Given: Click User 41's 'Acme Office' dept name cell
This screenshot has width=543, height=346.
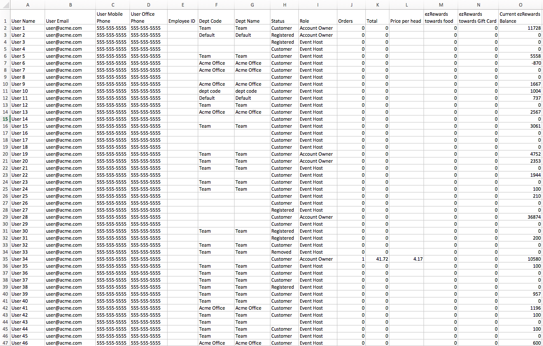Looking at the screenshot, I should (252, 308).
